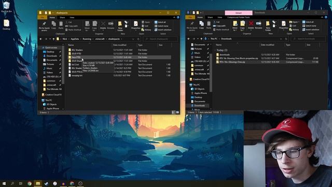Screen dimensions: 332x187
Task: Click Rename icon in Downloads window ribbon
Action: tap(258, 25)
